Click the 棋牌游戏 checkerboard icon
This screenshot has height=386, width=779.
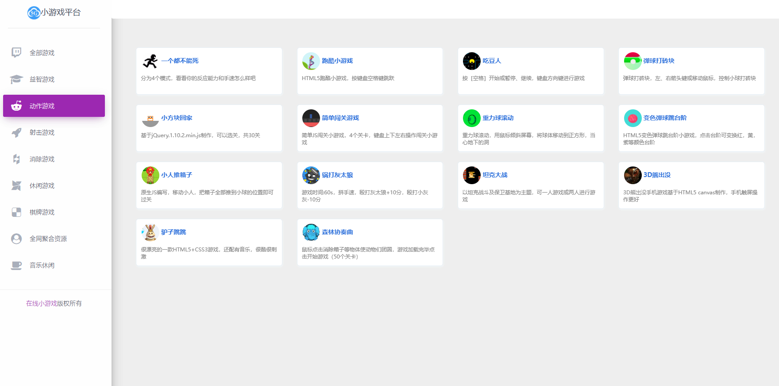coord(16,212)
